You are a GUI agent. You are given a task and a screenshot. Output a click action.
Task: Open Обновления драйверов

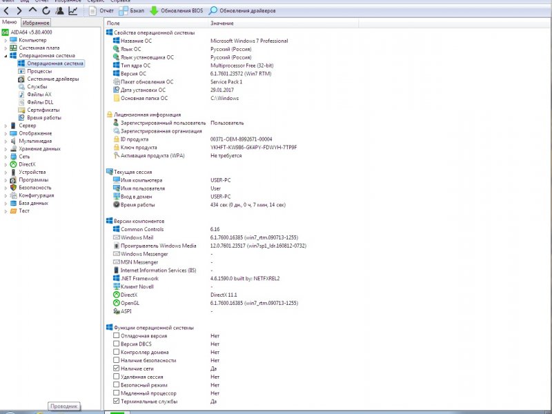click(243, 11)
